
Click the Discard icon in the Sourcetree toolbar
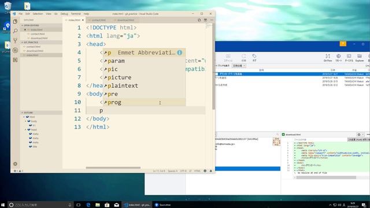pos(243,58)
